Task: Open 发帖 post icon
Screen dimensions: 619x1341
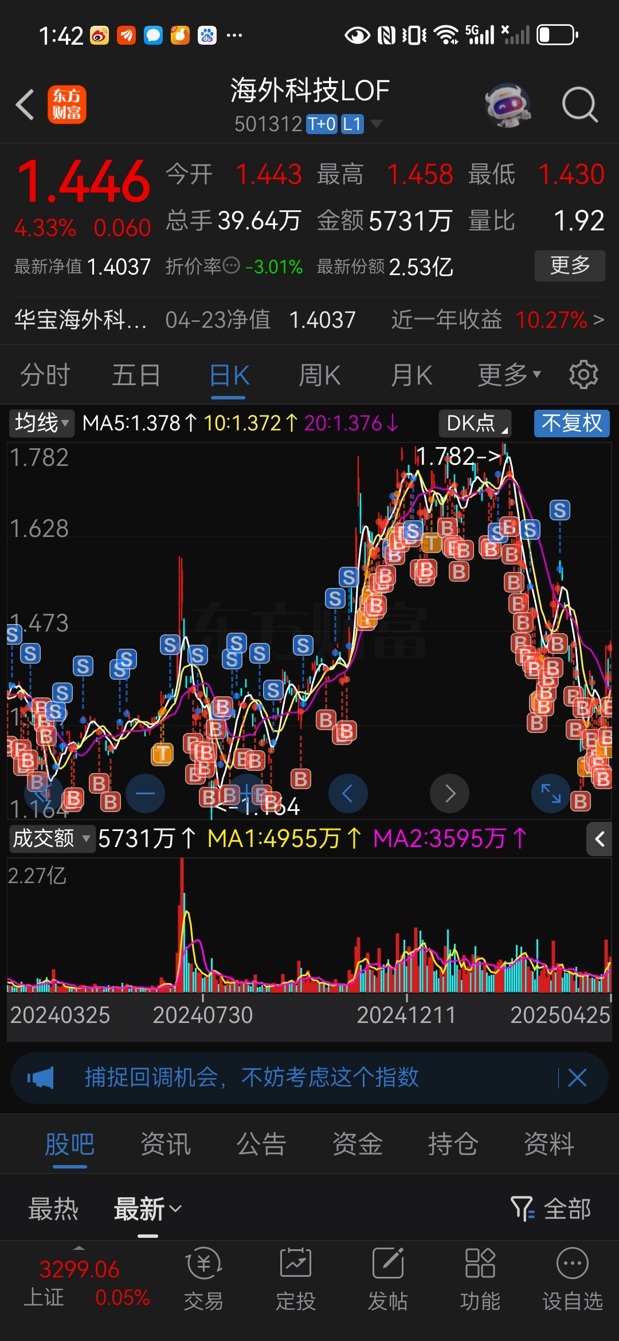Action: [388, 1279]
